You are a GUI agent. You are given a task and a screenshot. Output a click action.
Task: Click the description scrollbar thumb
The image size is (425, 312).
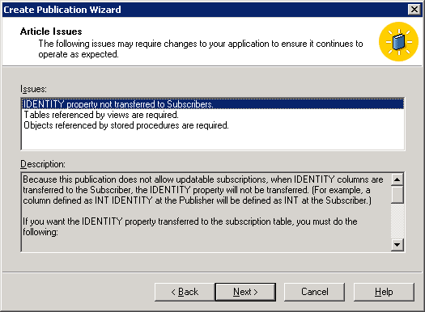[397, 194]
